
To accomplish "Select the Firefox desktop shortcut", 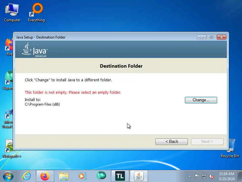I will 9,47.
